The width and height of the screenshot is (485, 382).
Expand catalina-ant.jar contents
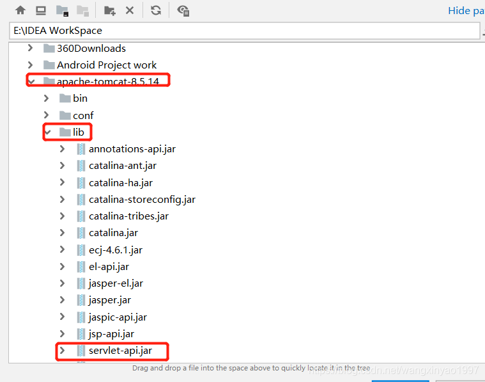click(62, 166)
